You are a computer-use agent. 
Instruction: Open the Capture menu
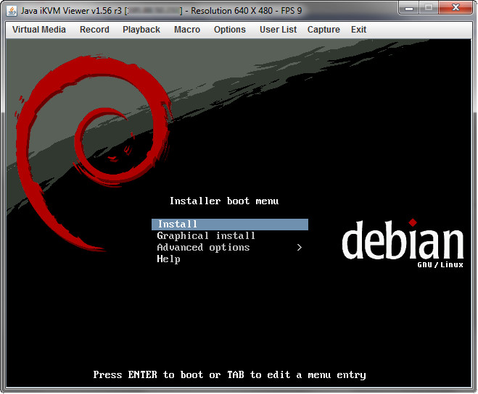point(324,30)
